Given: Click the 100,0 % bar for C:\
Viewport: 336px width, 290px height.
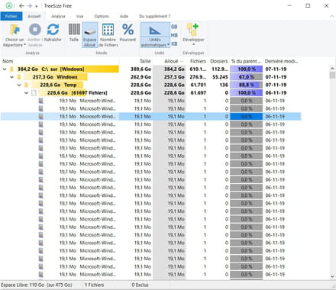Looking at the screenshot, I should (246, 69).
